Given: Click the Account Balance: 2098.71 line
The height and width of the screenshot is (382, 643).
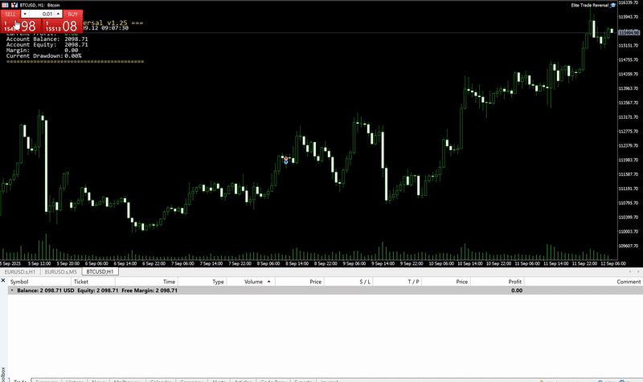Looking at the screenshot, I should pyautogui.click(x=47, y=39).
